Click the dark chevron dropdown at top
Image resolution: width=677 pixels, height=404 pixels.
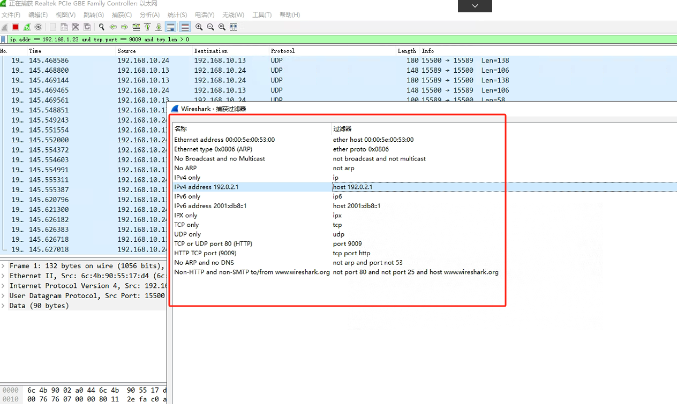[x=475, y=6]
